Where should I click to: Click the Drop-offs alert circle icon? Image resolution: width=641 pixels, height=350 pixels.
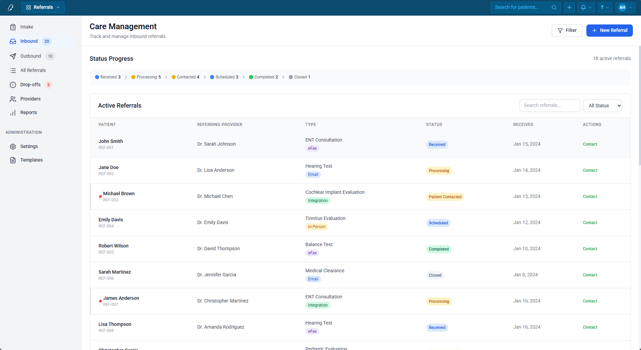click(13, 85)
